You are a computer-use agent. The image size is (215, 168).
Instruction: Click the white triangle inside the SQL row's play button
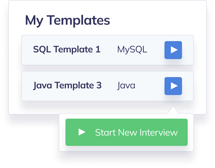[174, 50]
